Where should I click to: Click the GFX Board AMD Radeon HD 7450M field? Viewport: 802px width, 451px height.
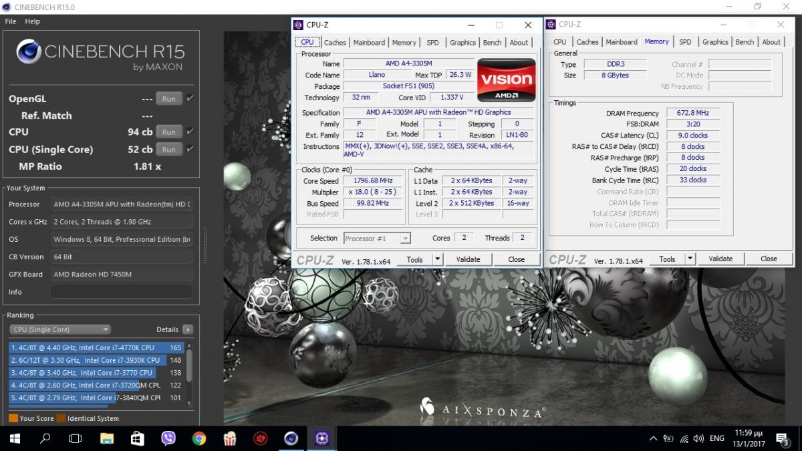[x=122, y=275]
